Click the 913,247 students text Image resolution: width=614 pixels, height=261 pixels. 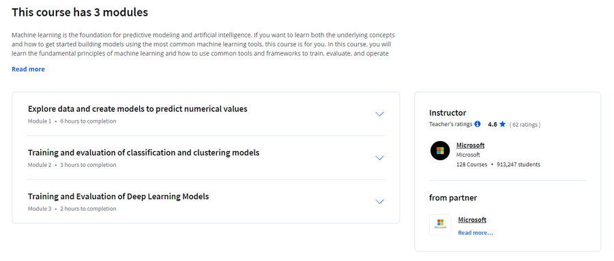tap(518, 165)
